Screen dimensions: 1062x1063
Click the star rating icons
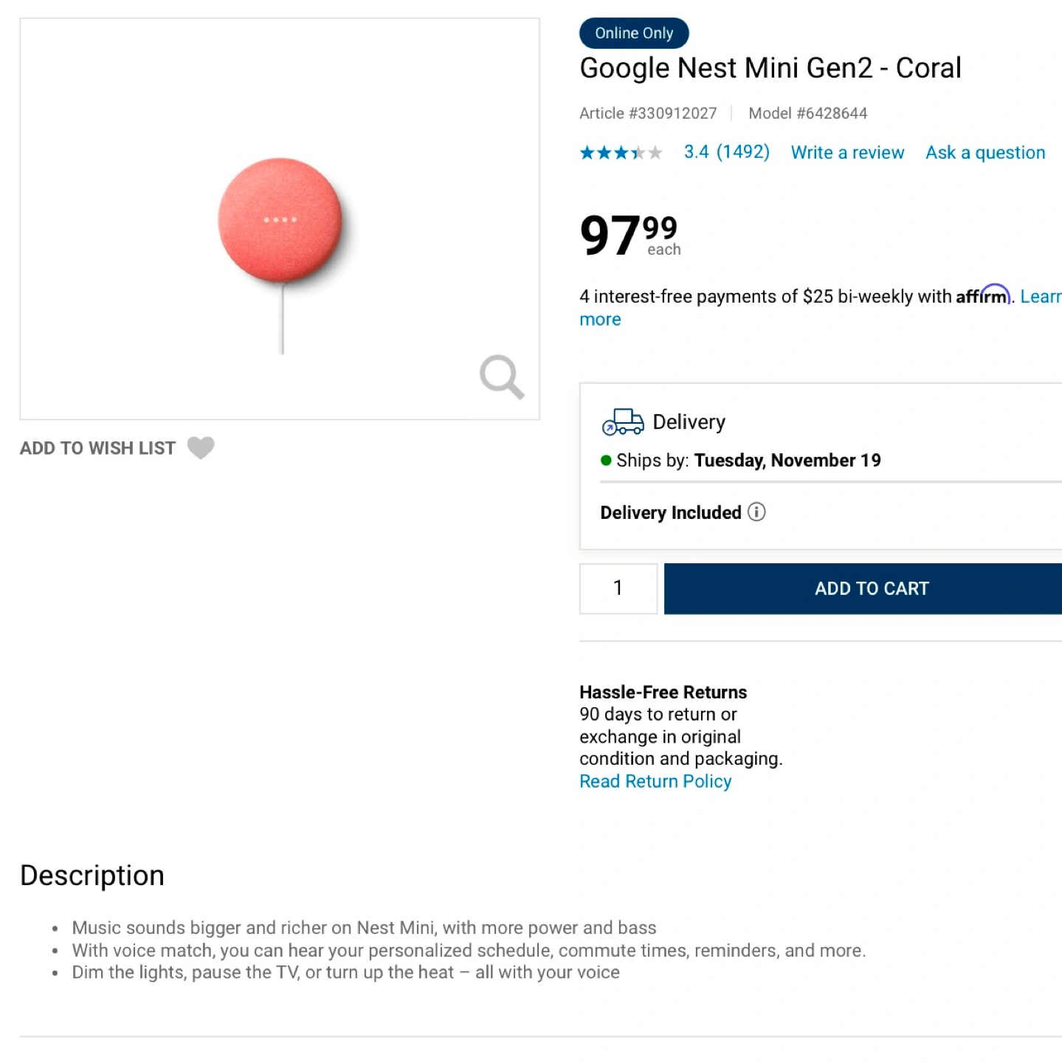[x=621, y=153]
